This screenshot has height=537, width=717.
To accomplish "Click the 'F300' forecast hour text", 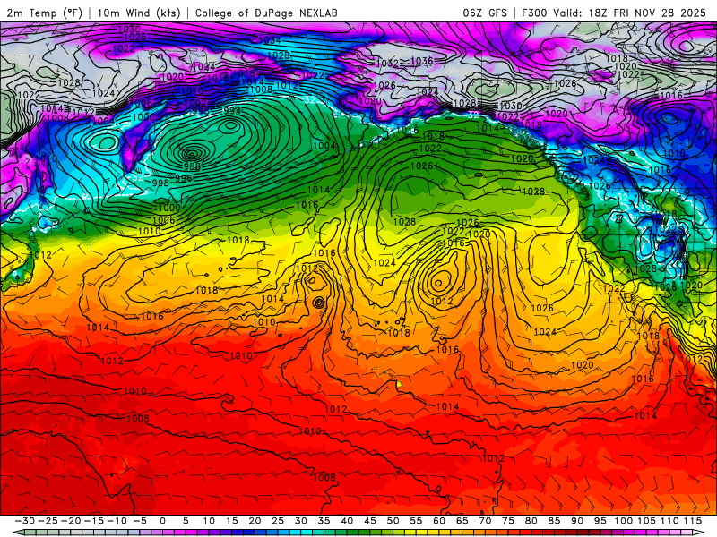I will pos(534,13).
